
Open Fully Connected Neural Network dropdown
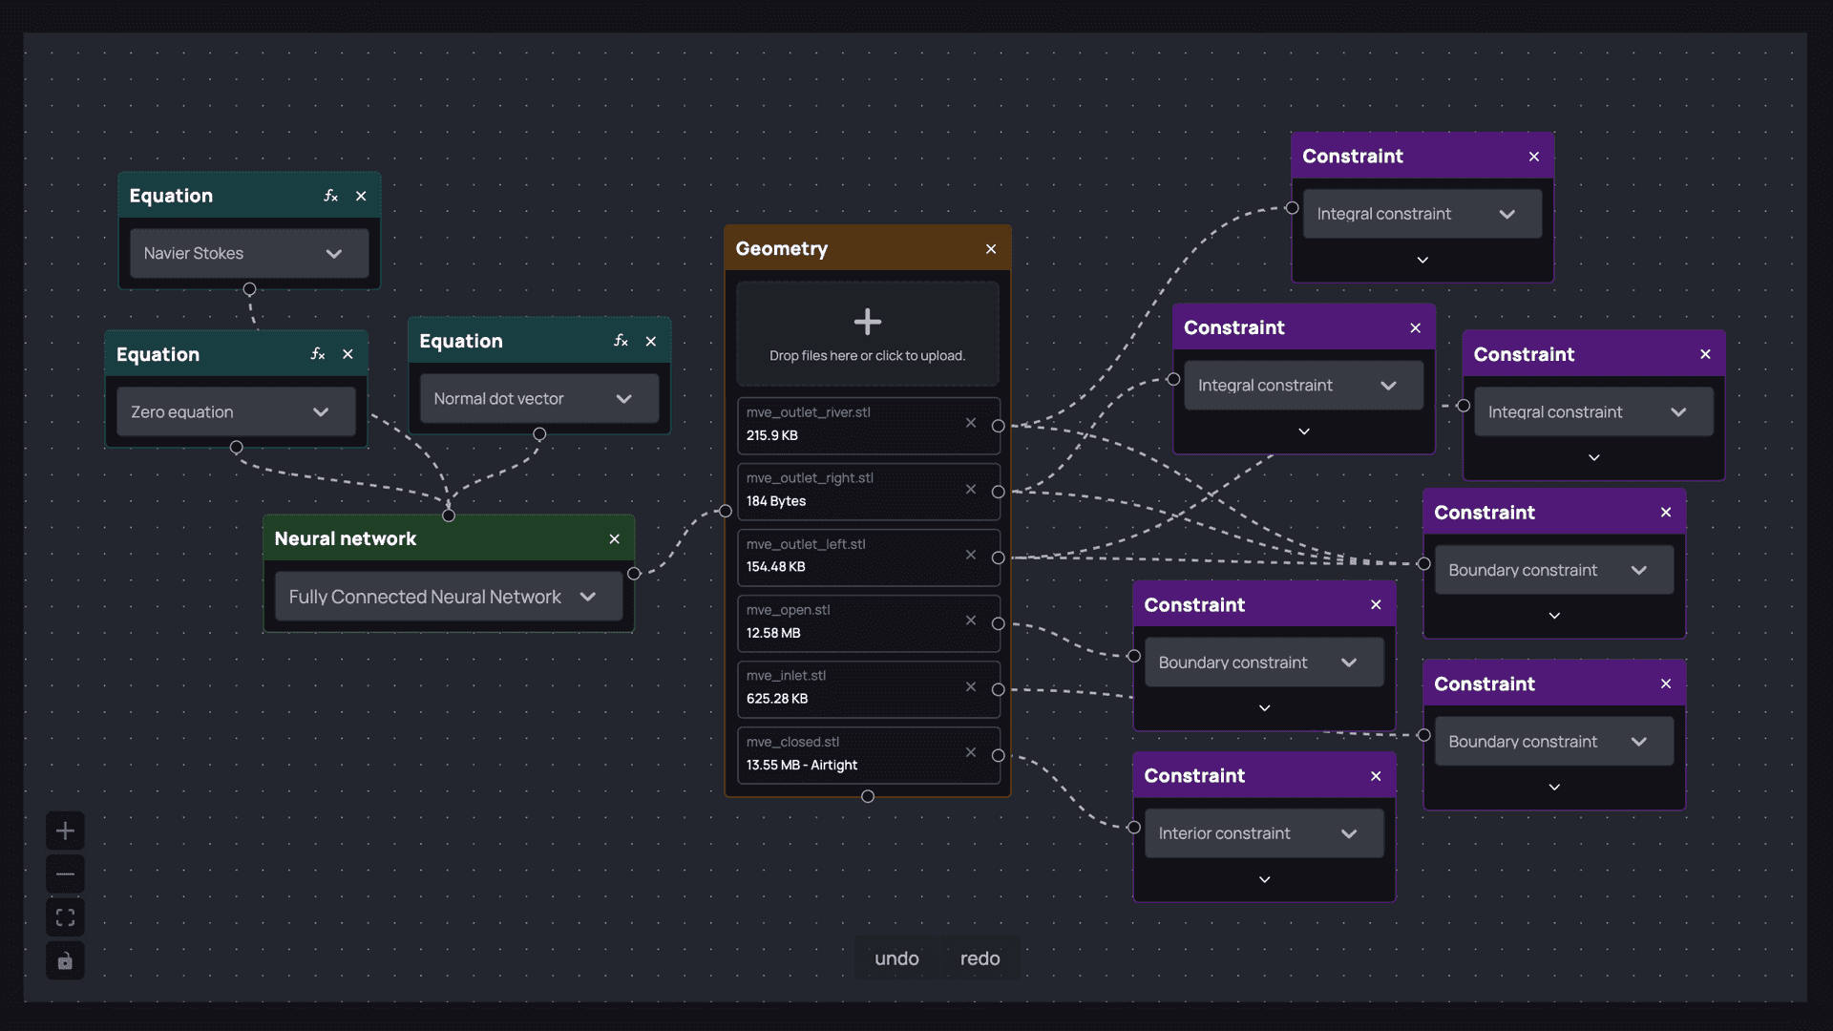(x=449, y=597)
